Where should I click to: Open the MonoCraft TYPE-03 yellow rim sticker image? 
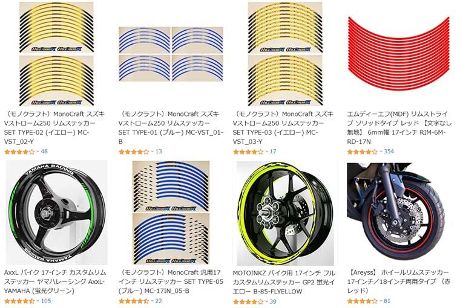pos(285,54)
